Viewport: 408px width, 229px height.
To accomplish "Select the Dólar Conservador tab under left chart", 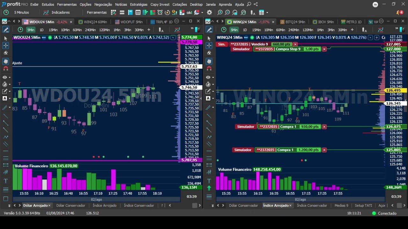I will (x=71, y=205).
